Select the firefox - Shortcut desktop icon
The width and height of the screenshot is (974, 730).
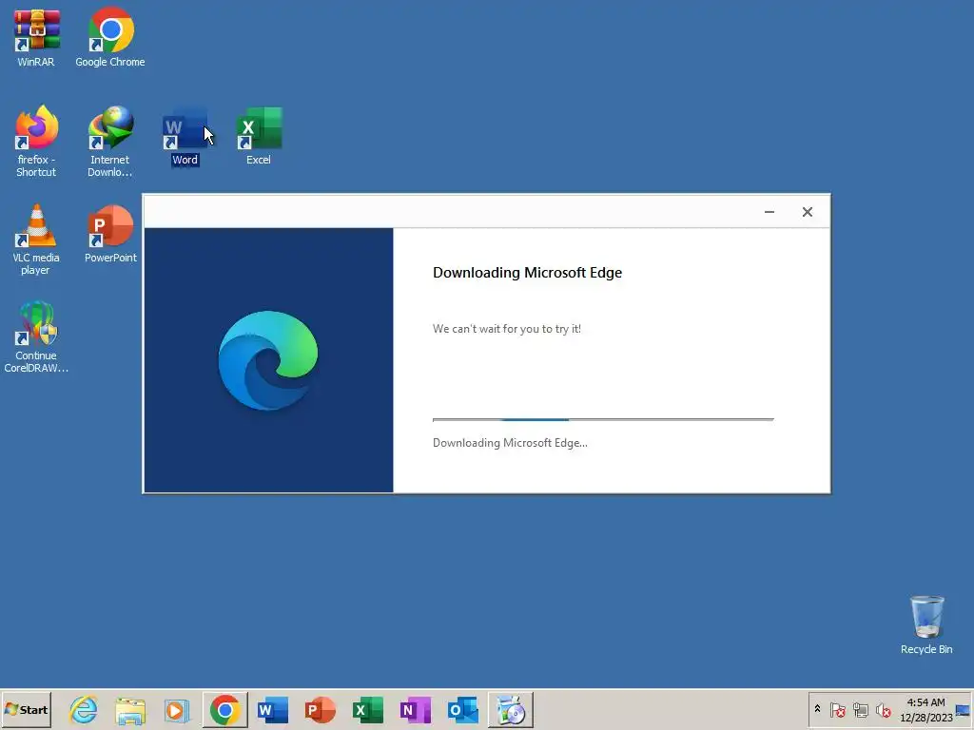pos(36,142)
